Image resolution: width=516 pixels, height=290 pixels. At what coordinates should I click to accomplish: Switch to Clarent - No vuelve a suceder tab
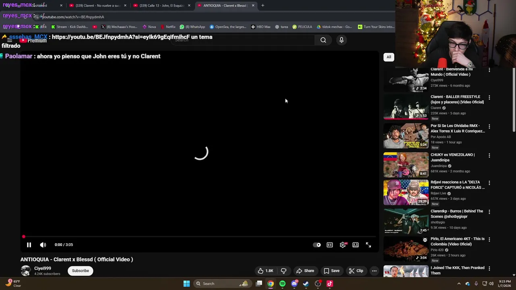(x=98, y=6)
